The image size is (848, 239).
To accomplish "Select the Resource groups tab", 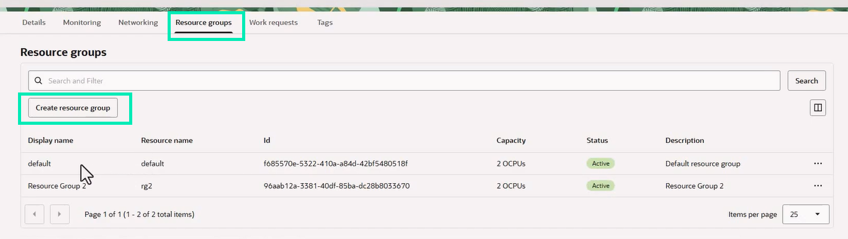I will 204,22.
